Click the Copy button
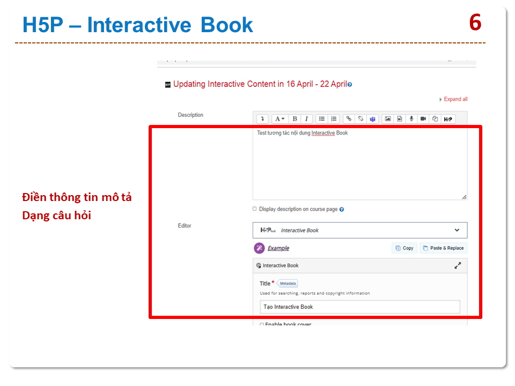The image size is (515, 386). coord(404,248)
